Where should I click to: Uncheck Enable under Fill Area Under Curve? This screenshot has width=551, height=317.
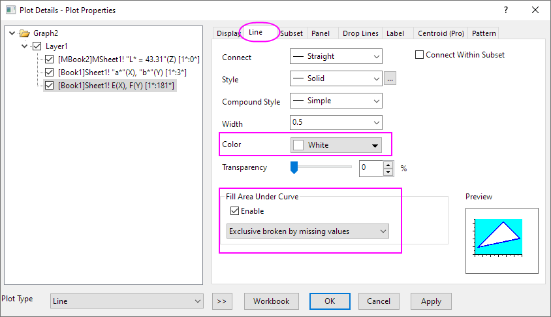(x=234, y=211)
